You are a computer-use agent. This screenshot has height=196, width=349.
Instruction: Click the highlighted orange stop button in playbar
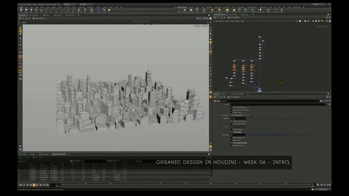point(34,185)
